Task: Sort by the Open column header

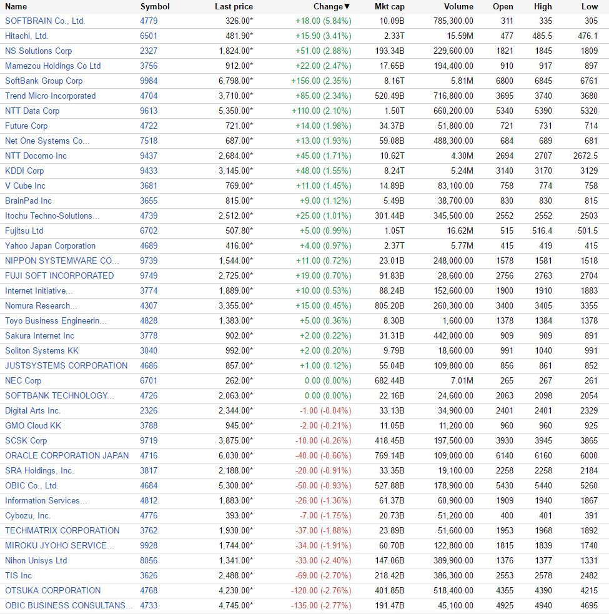Action: click(x=503, y=7)
